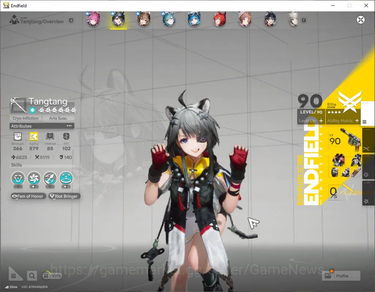Click the Elite rank emblem
The image size is (375, 292).
pos(349,102)
